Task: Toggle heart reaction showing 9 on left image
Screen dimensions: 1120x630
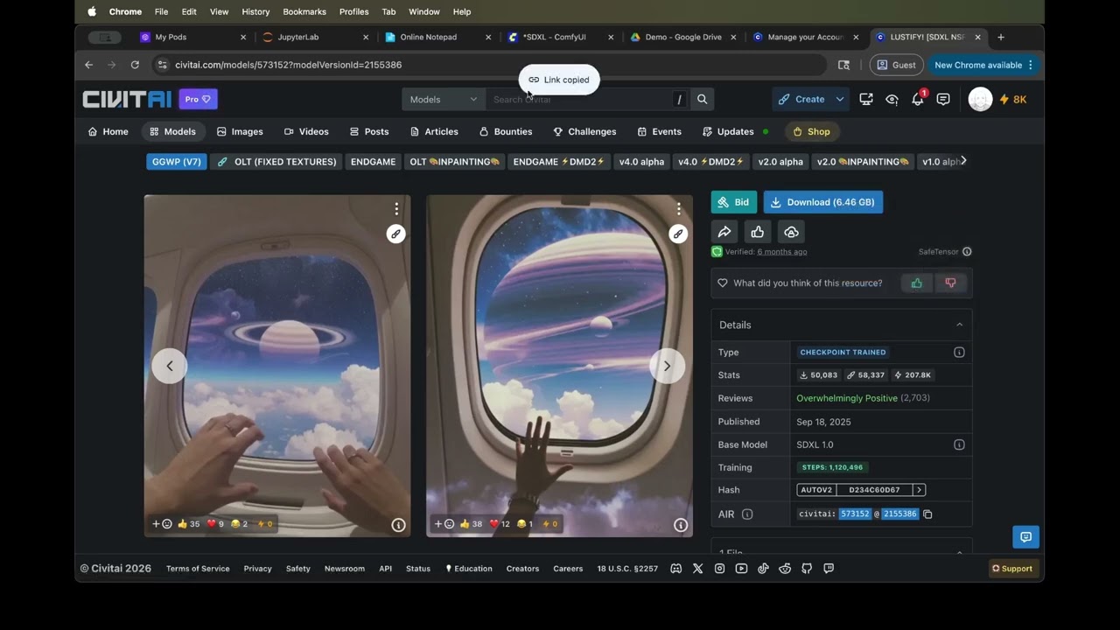Action: click(215, 524)
